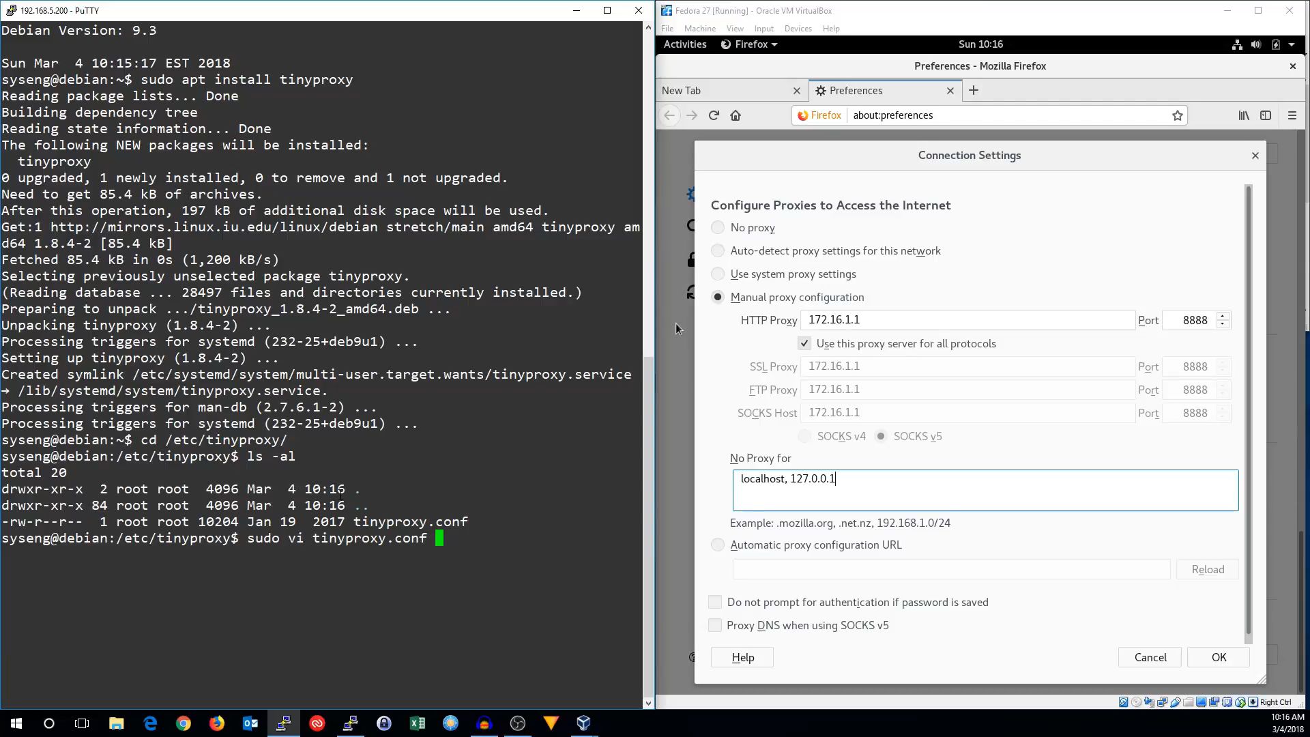Click Firefox back navigation arrow

[669, 115]
